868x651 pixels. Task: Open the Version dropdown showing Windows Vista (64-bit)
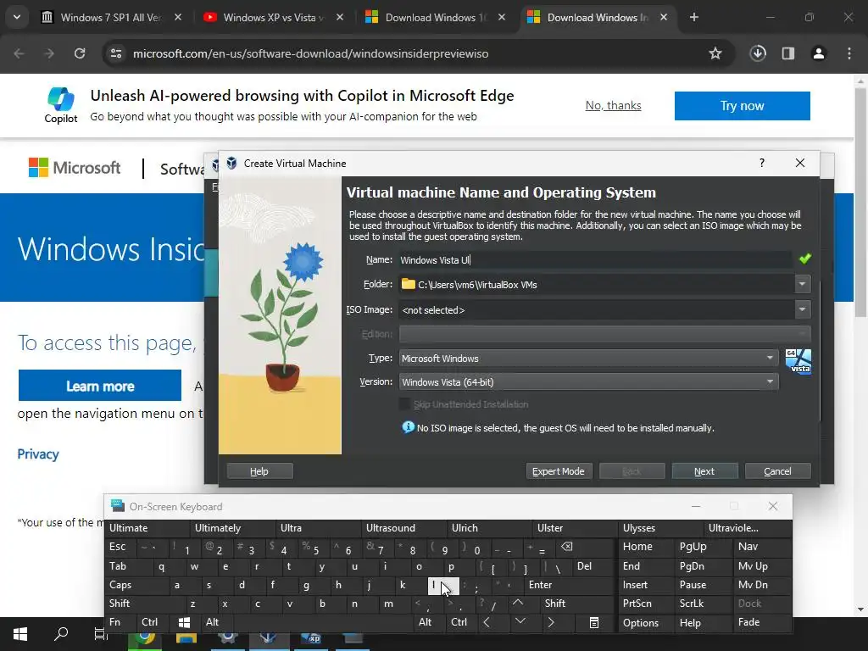588,382
